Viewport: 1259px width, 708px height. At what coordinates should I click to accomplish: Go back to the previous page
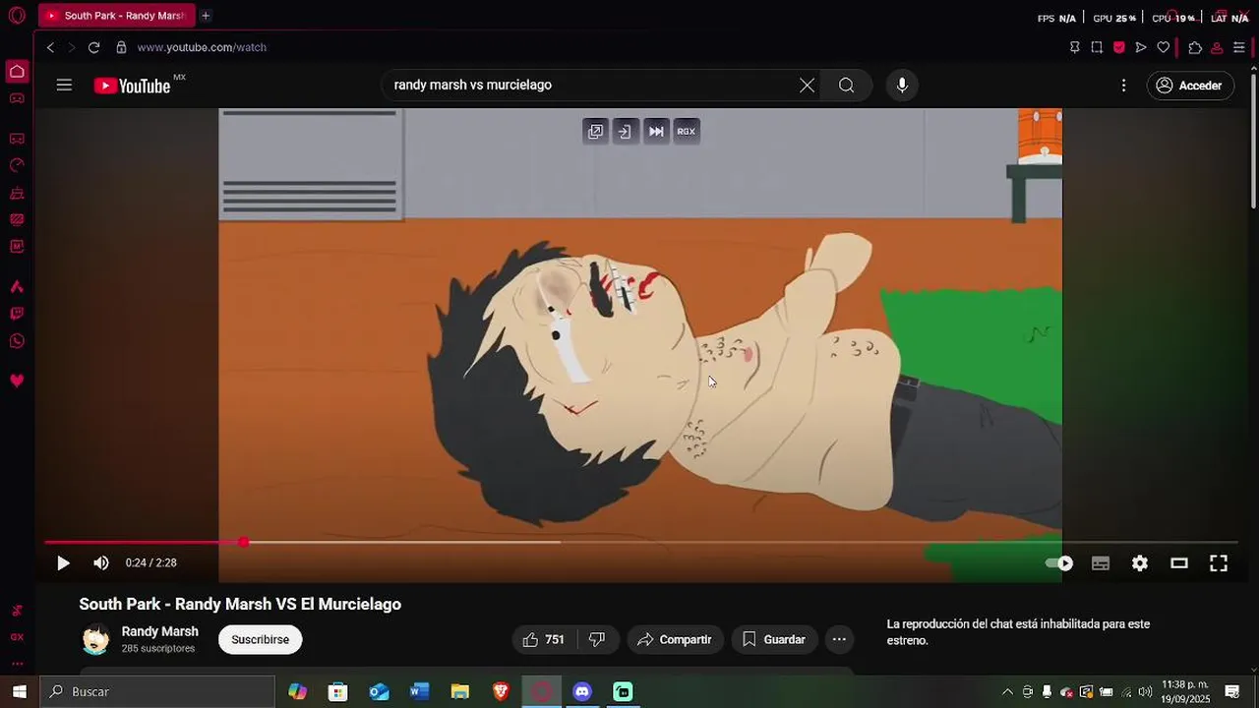point(50,47)
